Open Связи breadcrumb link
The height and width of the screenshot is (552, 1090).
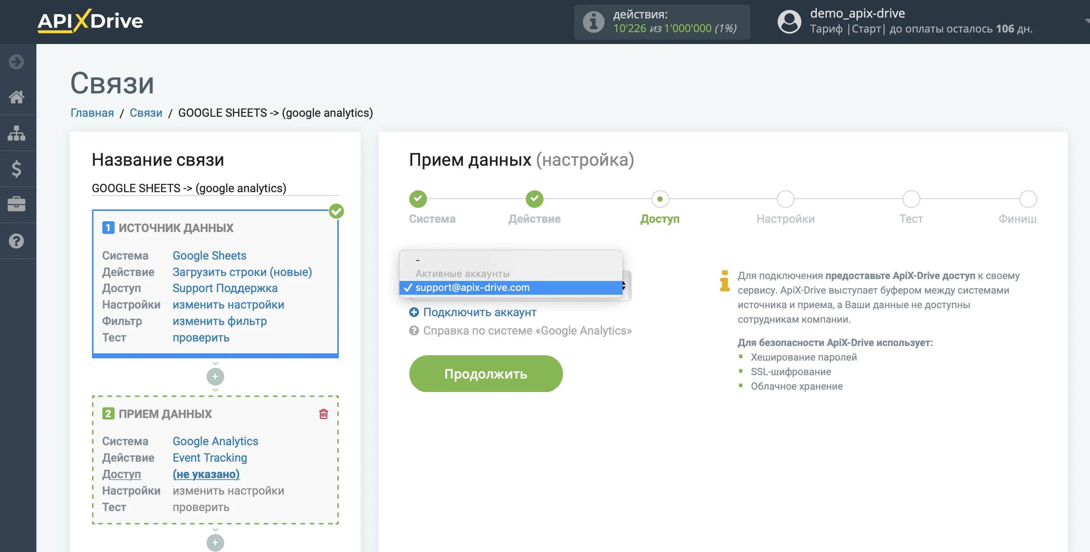(146, 113)
